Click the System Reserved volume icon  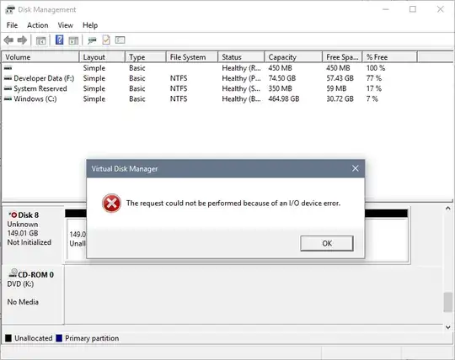point(8,88)
